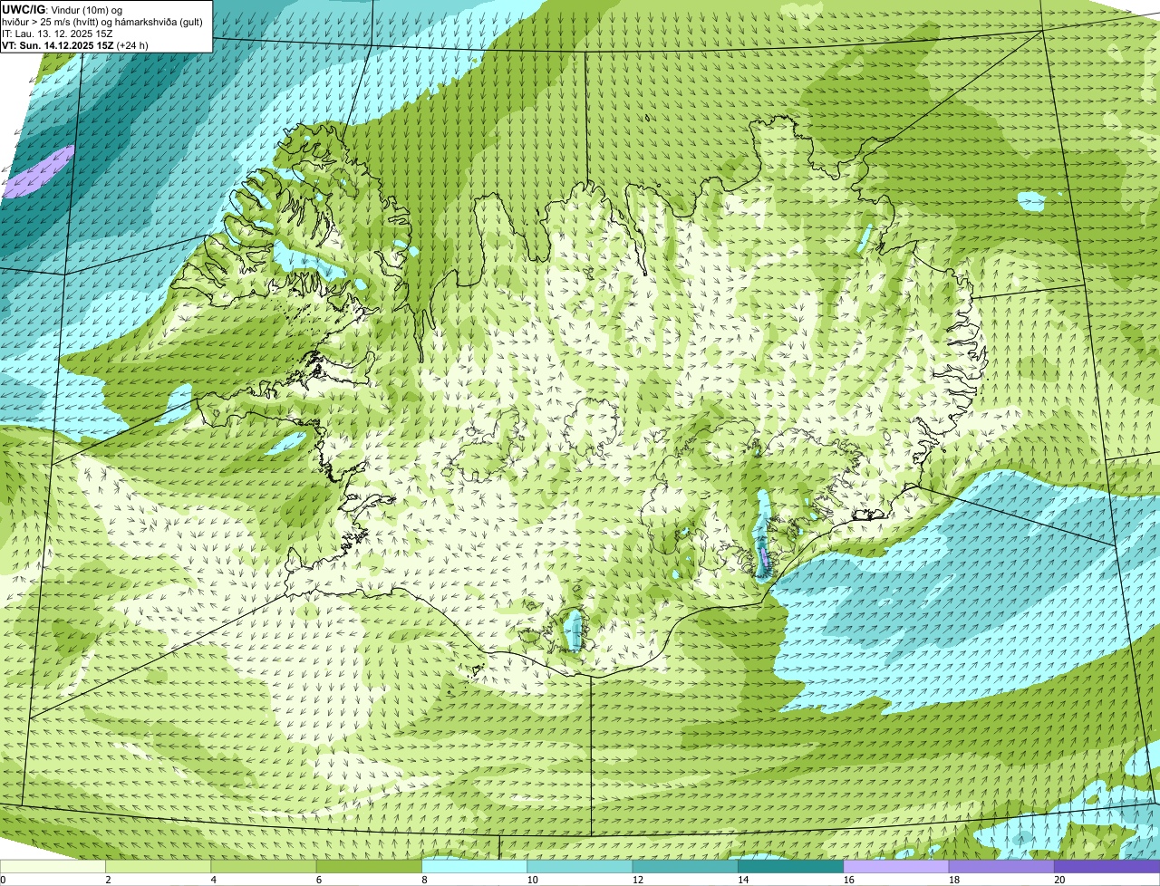Click the initial time "IT: Lau. 13. 12. 2025 15Z"
Image resolution: width=1160 pixels, height=886 pixels.
tap(57, 34)
